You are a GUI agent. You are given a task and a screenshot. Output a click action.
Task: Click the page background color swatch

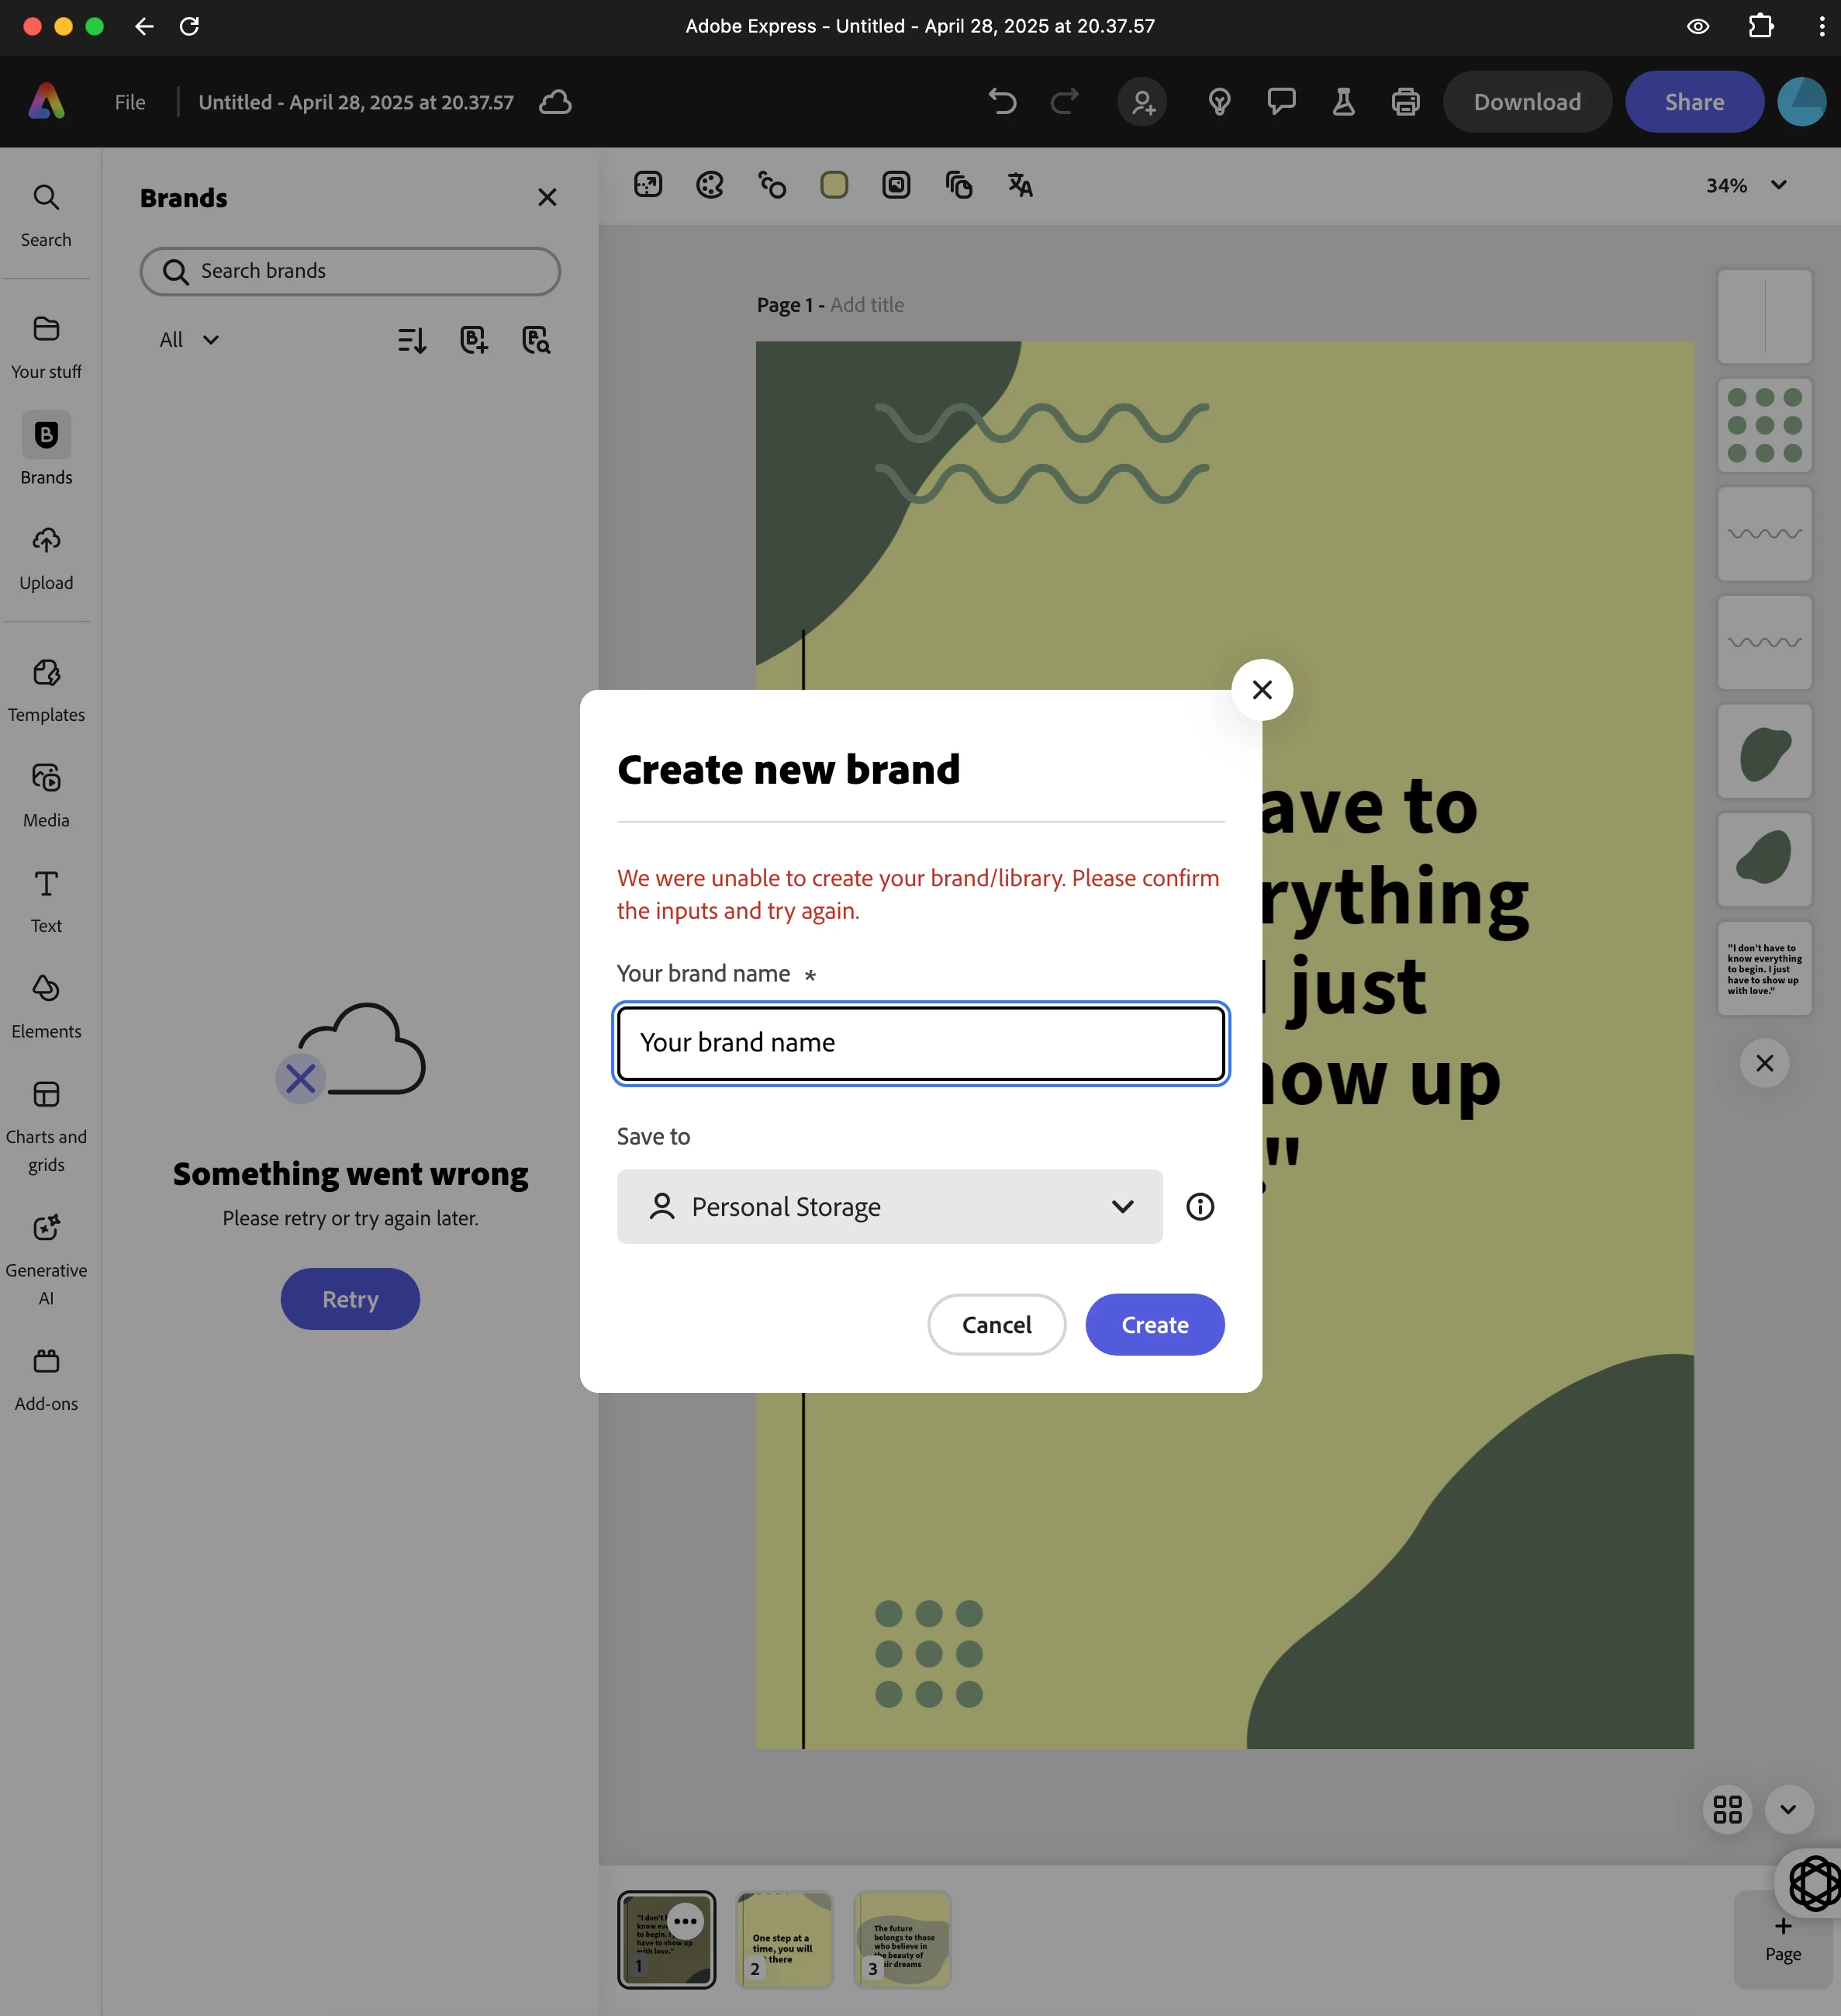click(x=834, y=185)
